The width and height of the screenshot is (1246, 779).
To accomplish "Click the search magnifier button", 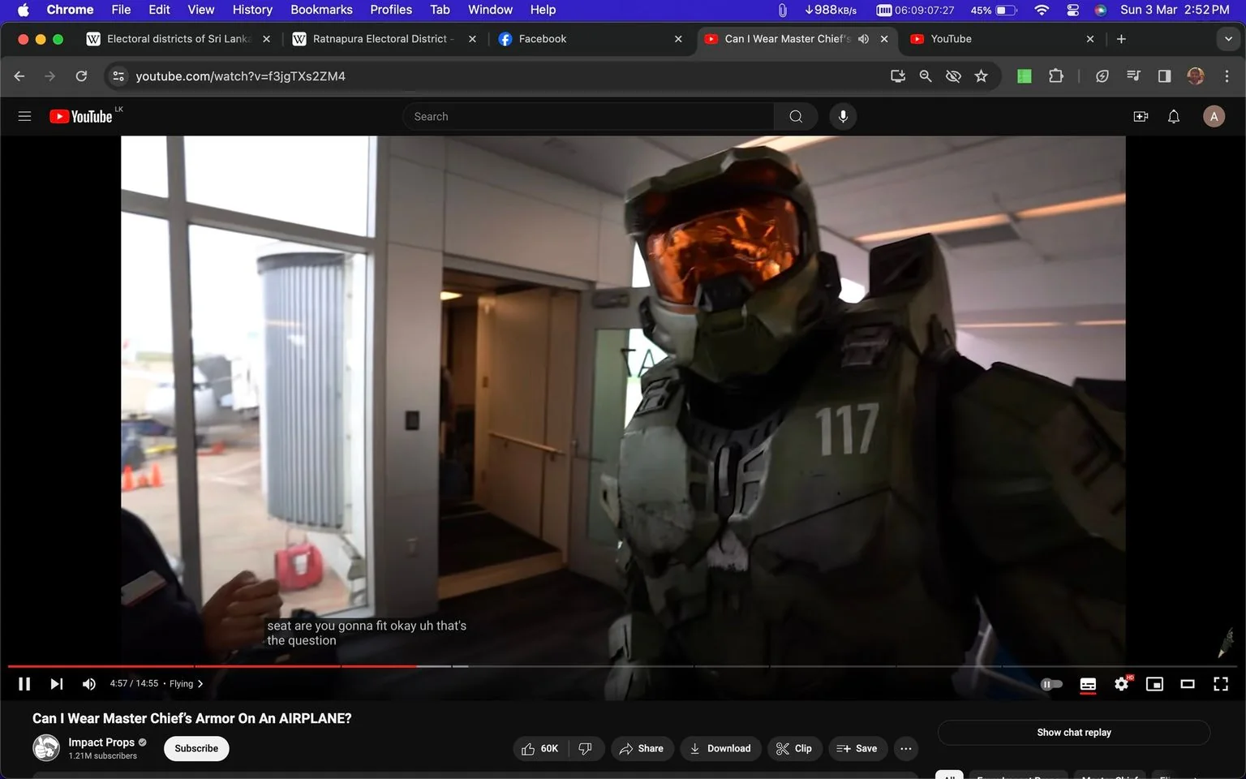I will pos(796,116).
